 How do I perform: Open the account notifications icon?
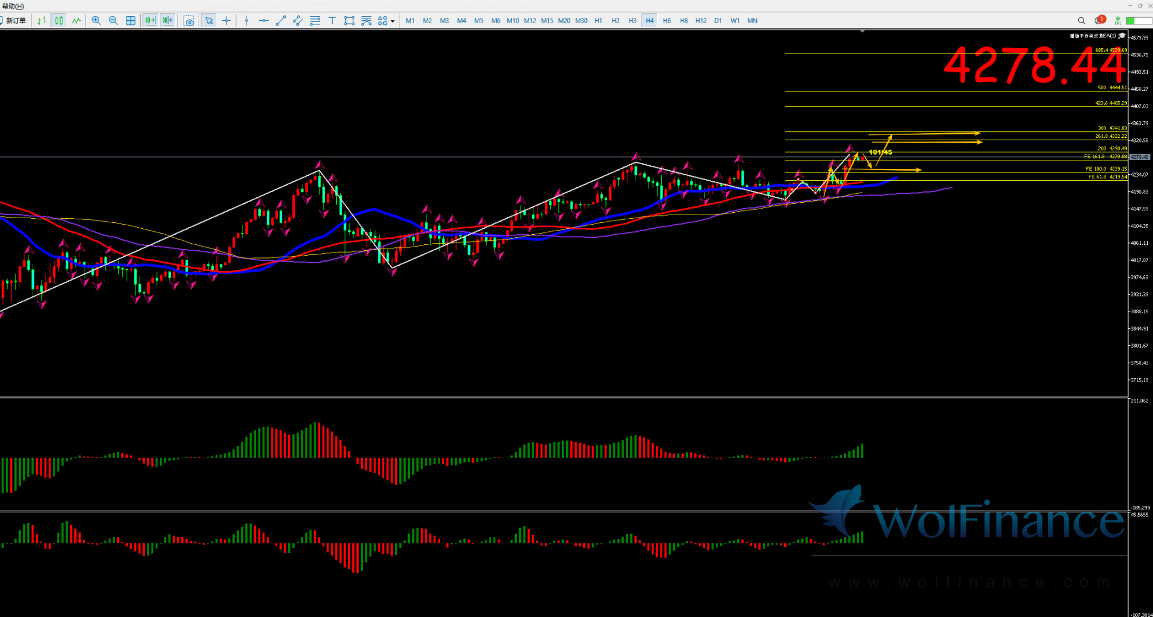tap(1100, 21)
